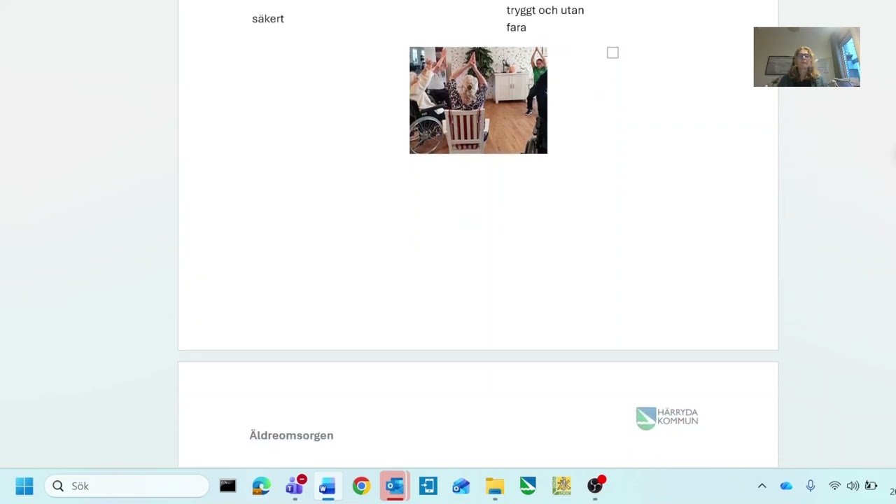This screenshot has height=504, width=896.
Task: Select the chair exercise photo in document
Action: [478, 100]
